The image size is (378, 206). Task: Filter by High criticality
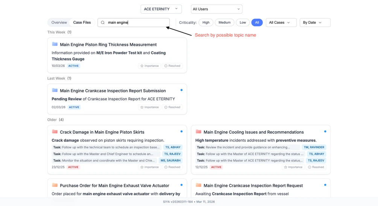[206, 23]
